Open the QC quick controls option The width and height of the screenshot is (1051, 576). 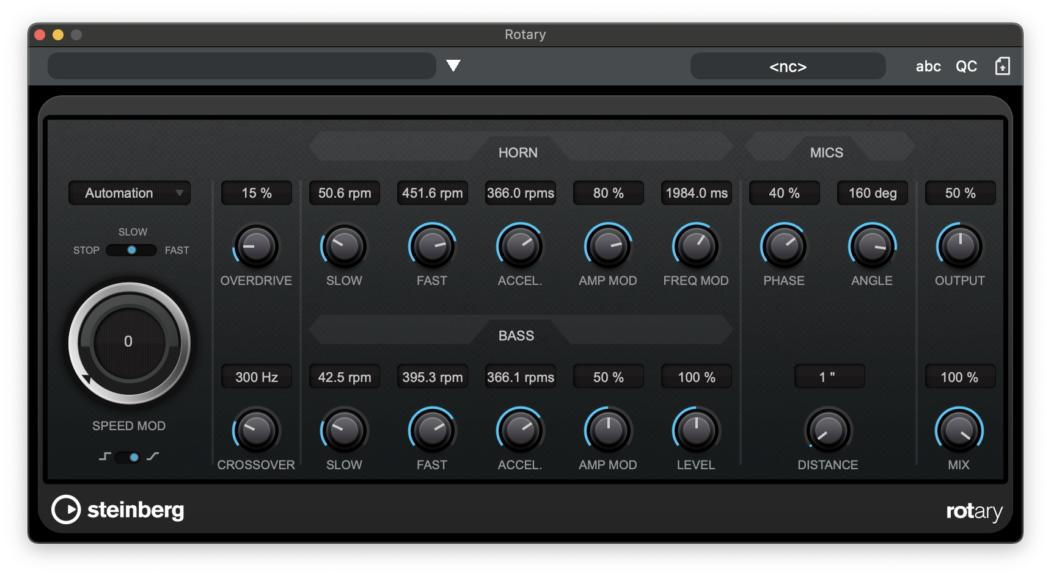[x=966, y=66]
